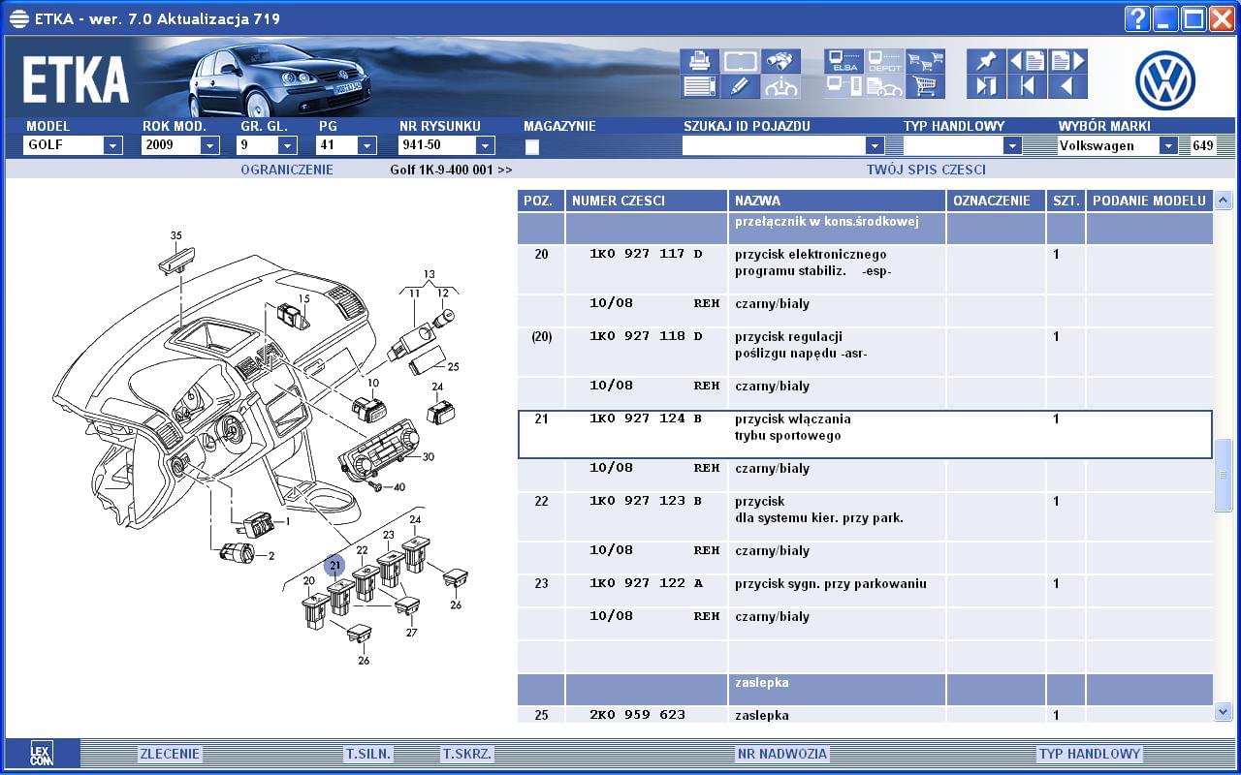The image size is (1241, 775).
Task: Click the SZUKAJ ID POJAZDU input field
Action: point(774,146)
